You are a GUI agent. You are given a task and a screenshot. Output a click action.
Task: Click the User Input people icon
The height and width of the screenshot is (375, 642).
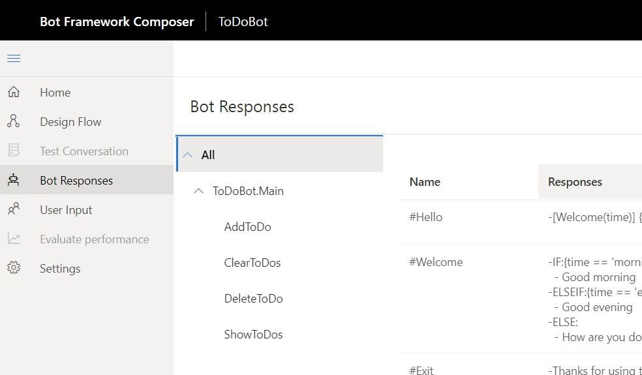tap(14, 209)
